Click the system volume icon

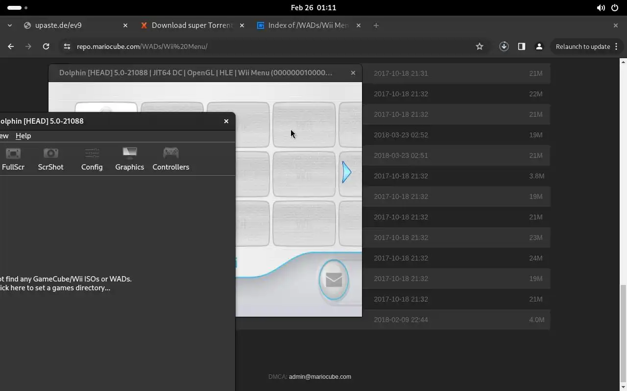(601, 8)
